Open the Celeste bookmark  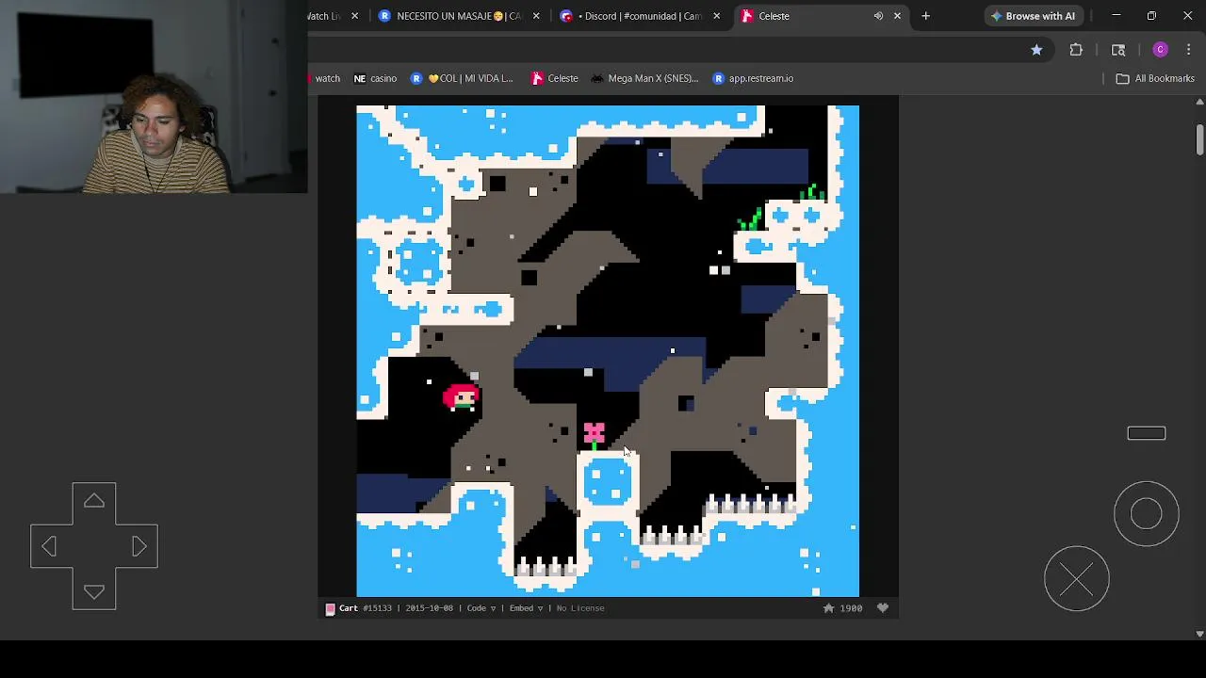coord(555,78)
